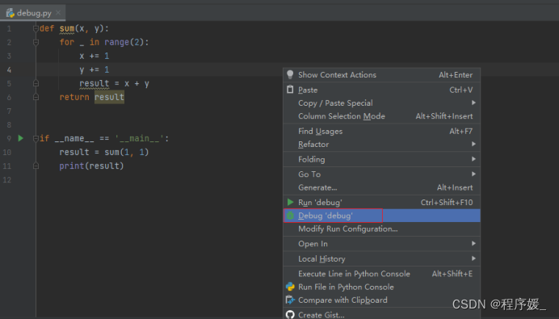
Task: Click the fold end marker on line 6
Action: click(x=36, y=97)
